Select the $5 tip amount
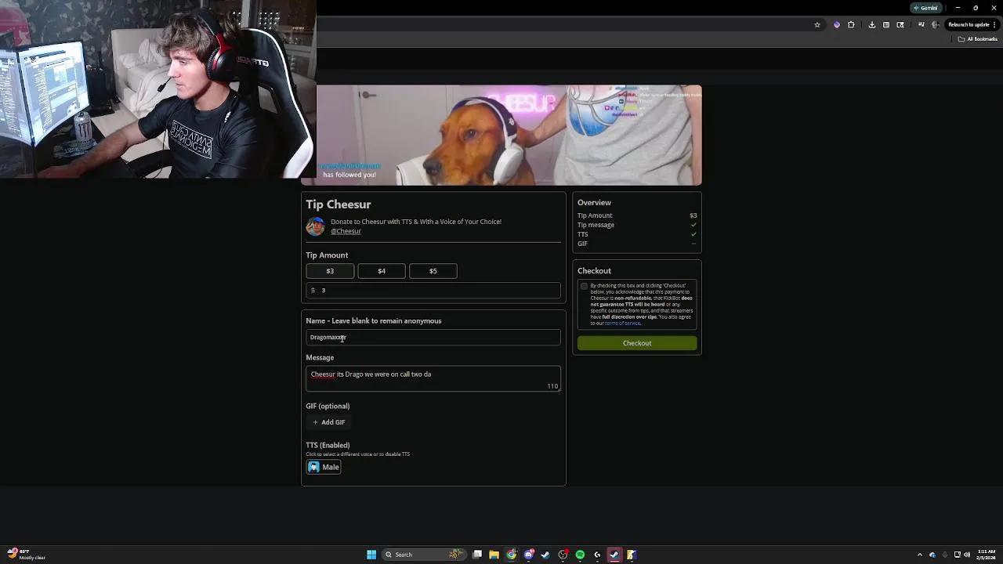 click(x=433, y=271)
